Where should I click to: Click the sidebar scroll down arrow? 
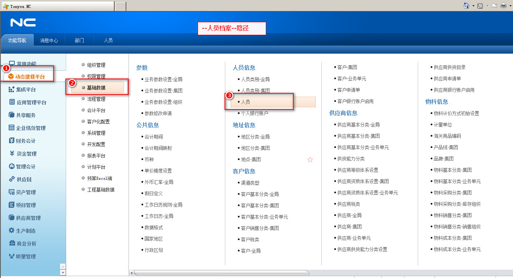pyautogui.click(x=63, y=272)
